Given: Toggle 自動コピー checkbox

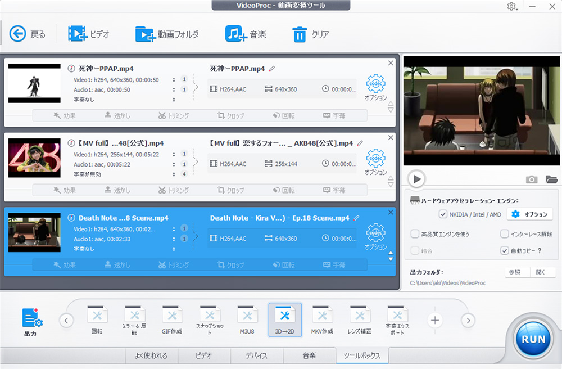Looking at the screenshot, I should pos(504,251).
